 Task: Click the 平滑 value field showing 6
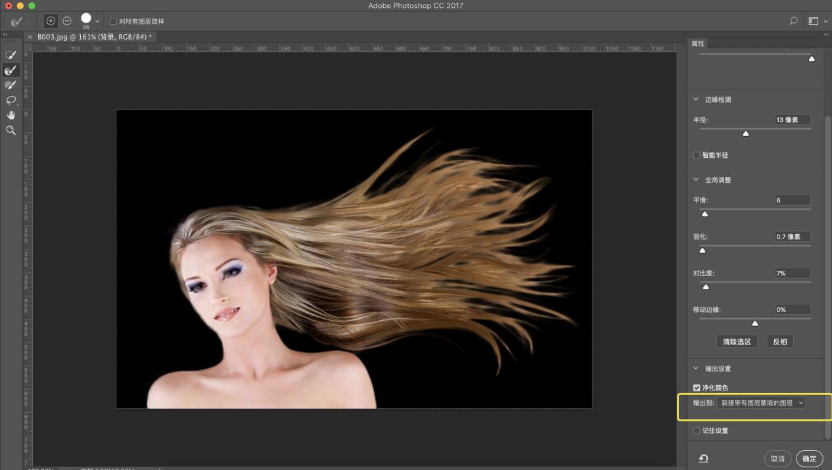[x=792, y=200]
